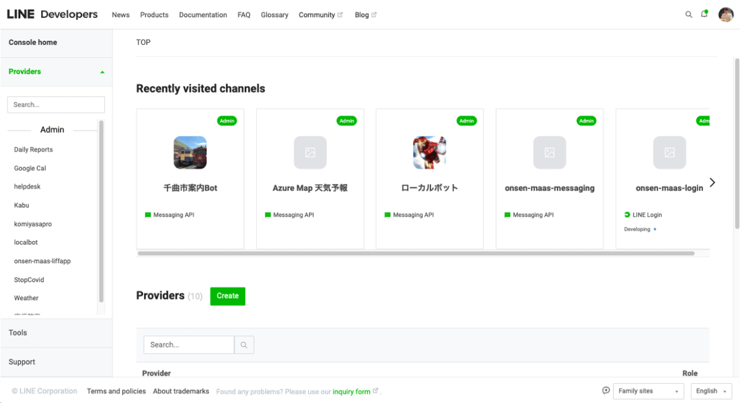Image resolution: width=740 pixels, height=403 pixels.
Task: Click the ローカルボット channel image
Action: click(429, 152)
